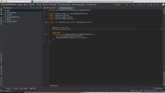Click the Context indicator in status bar

151,91
